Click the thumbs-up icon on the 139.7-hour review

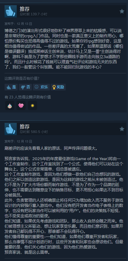tap(11, 11)
